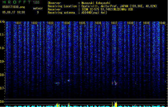Click time marker 1038

tap(130, 23)
